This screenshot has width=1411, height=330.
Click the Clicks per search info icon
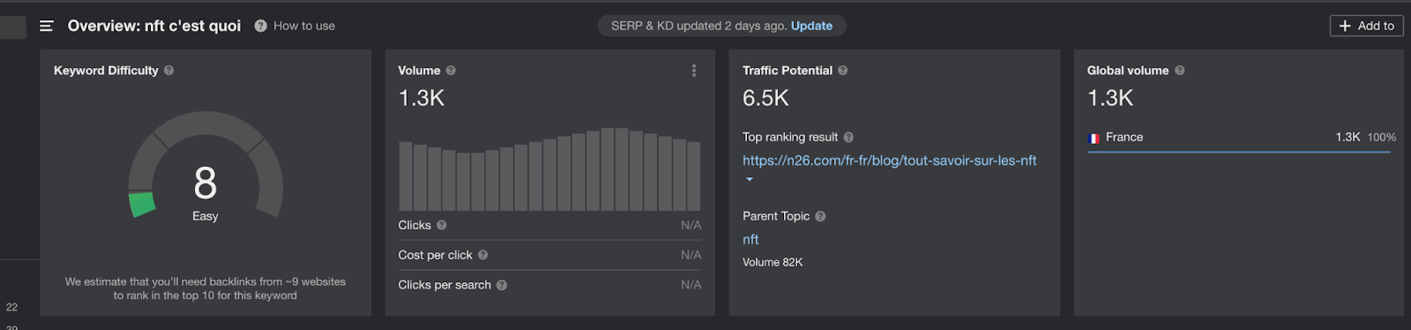click(502, 285)
